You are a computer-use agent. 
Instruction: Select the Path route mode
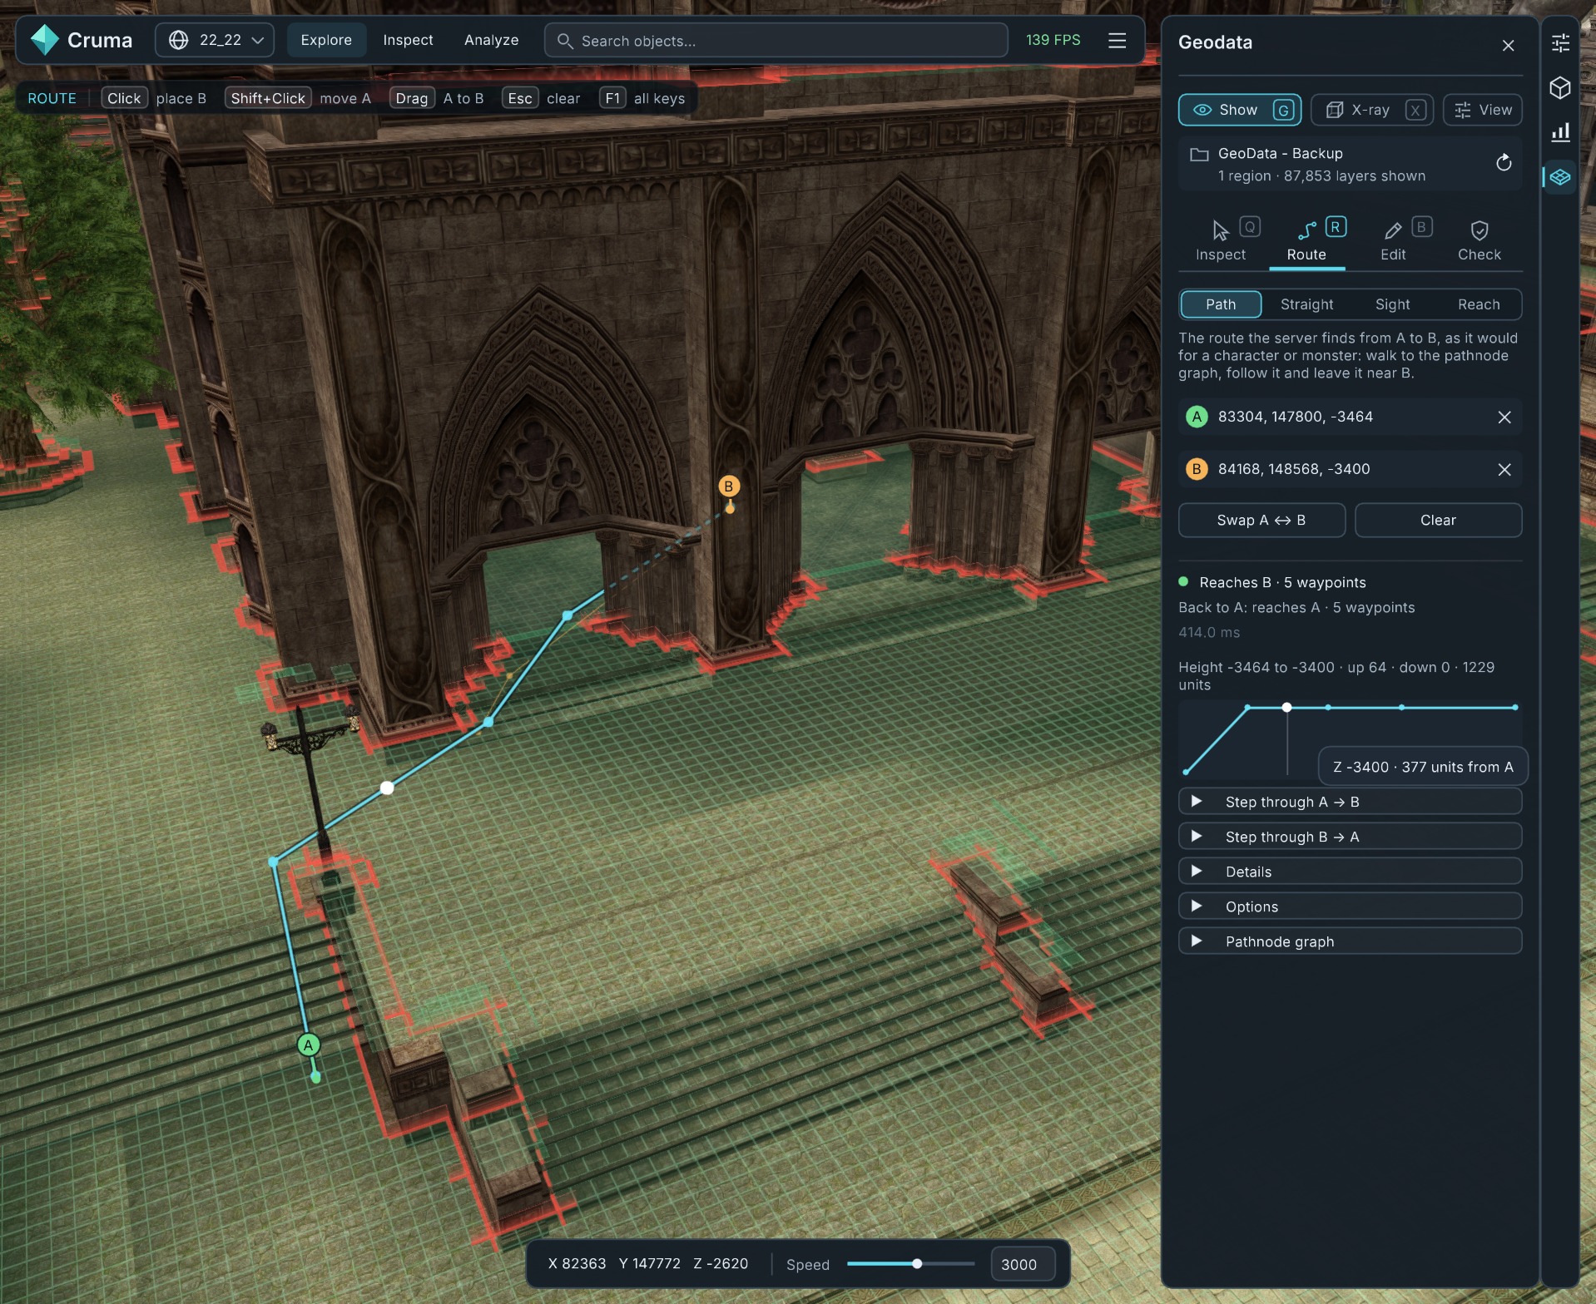(x=1221, y=304)
